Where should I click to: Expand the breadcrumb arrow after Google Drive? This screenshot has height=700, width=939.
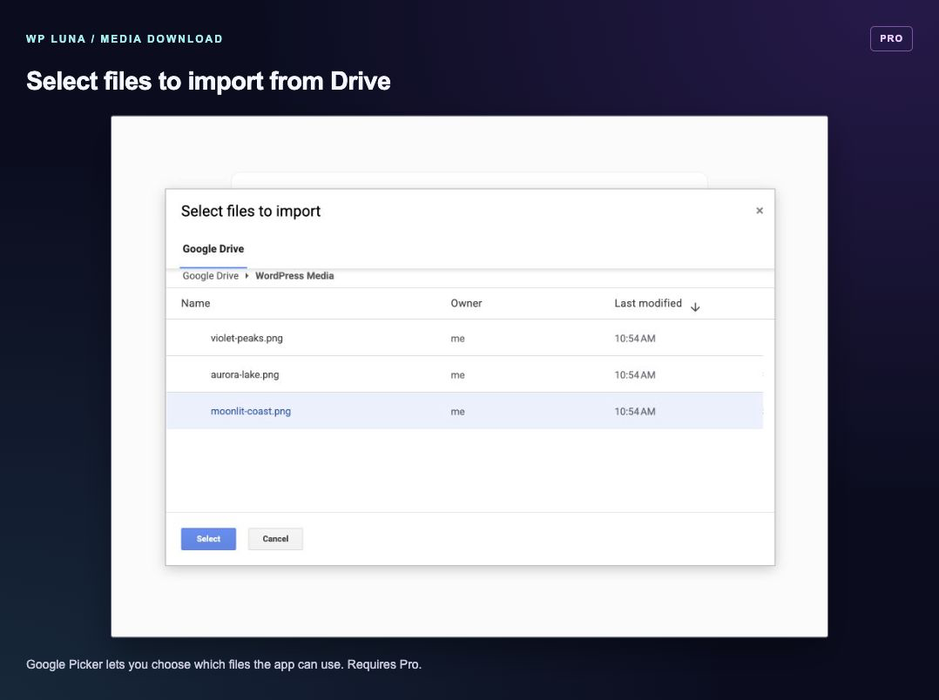247,275
